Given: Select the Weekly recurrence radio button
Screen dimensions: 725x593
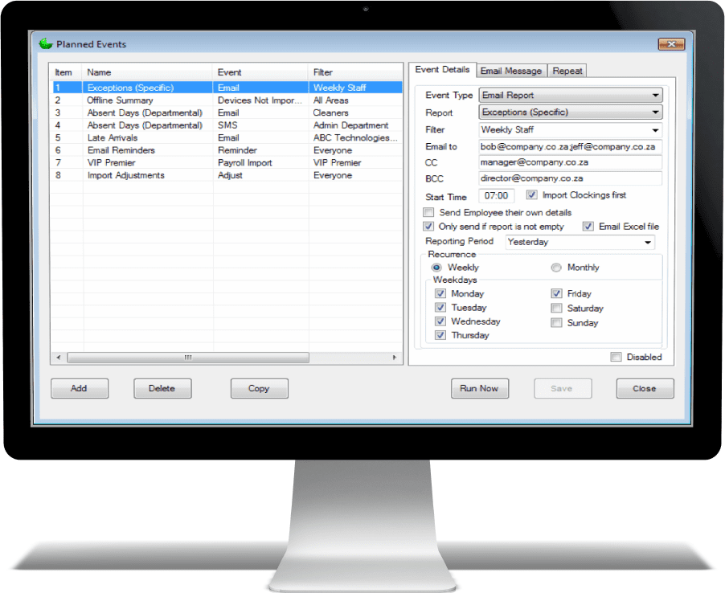Looking at the screenshot, I should (436, 268).
